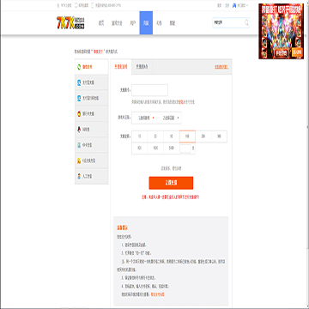The image size is (309, 309).
Task: Click the orange link right of tabs
Action: (221, 67)
